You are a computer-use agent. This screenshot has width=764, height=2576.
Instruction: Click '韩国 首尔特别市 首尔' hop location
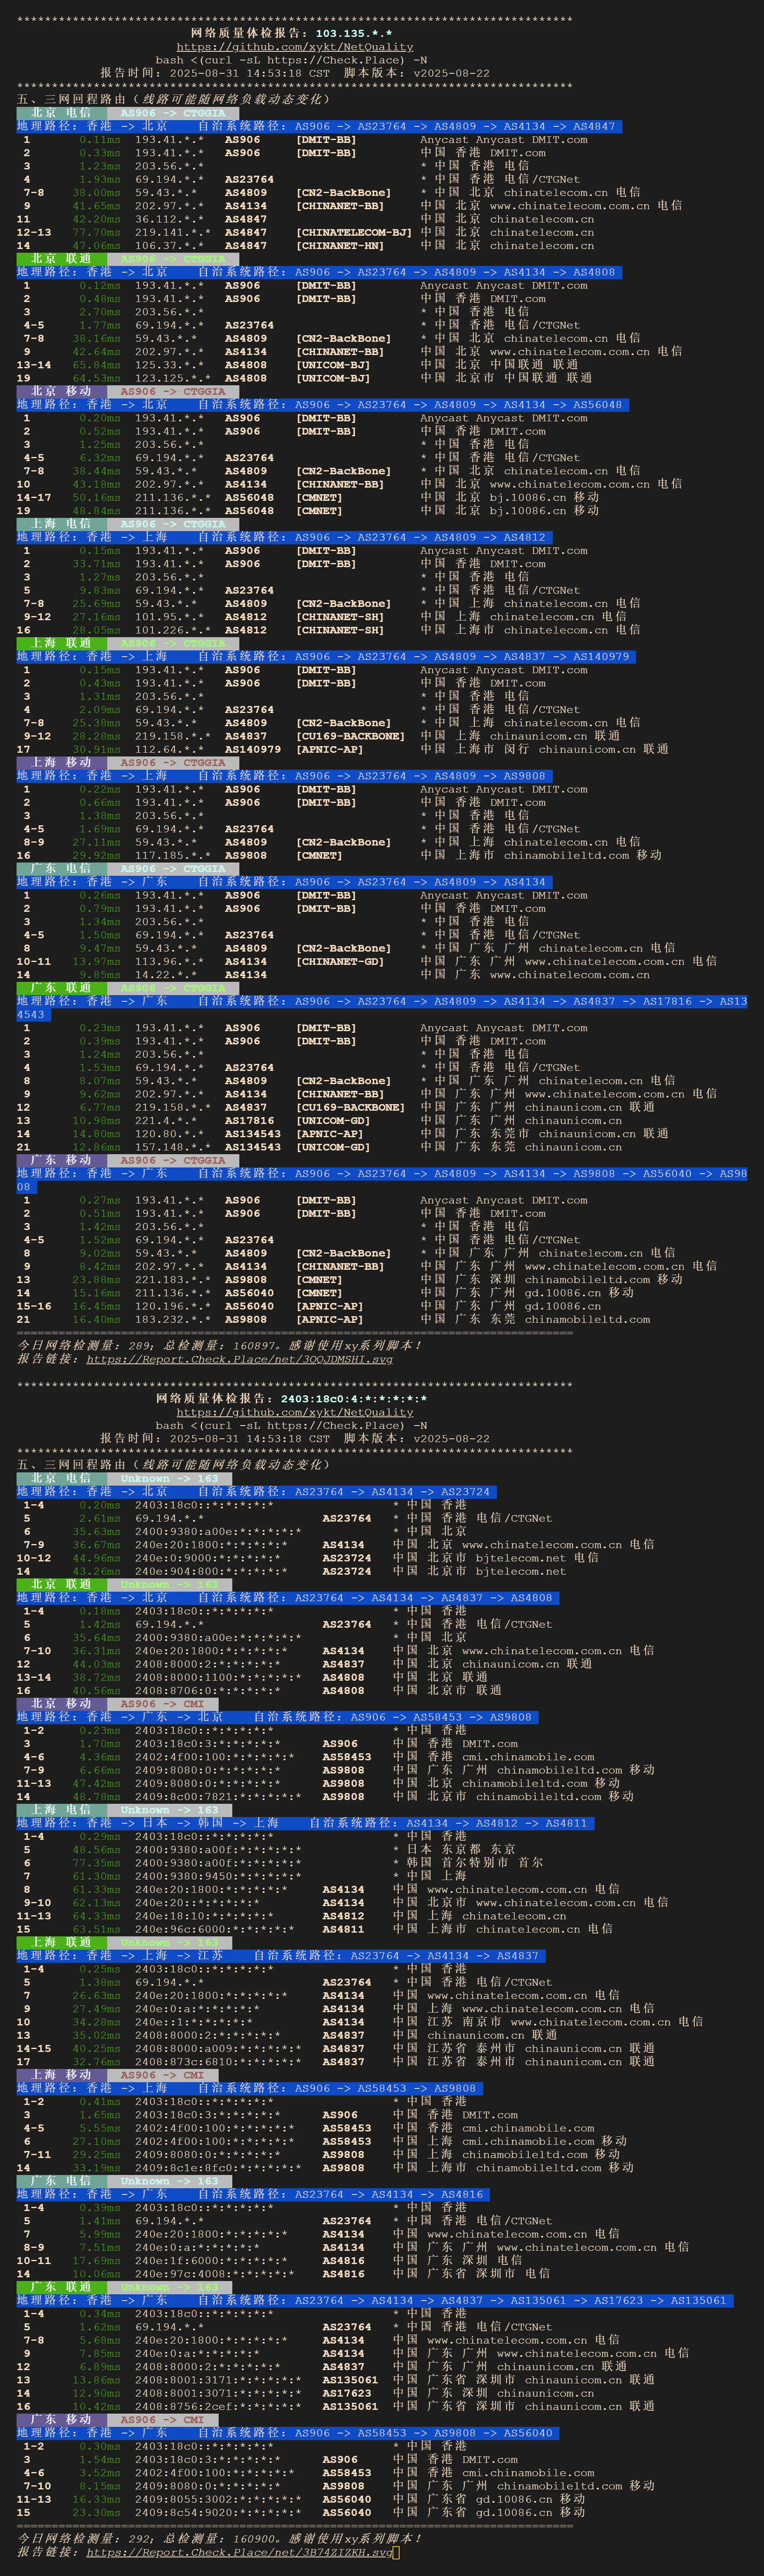point(475,1863)
